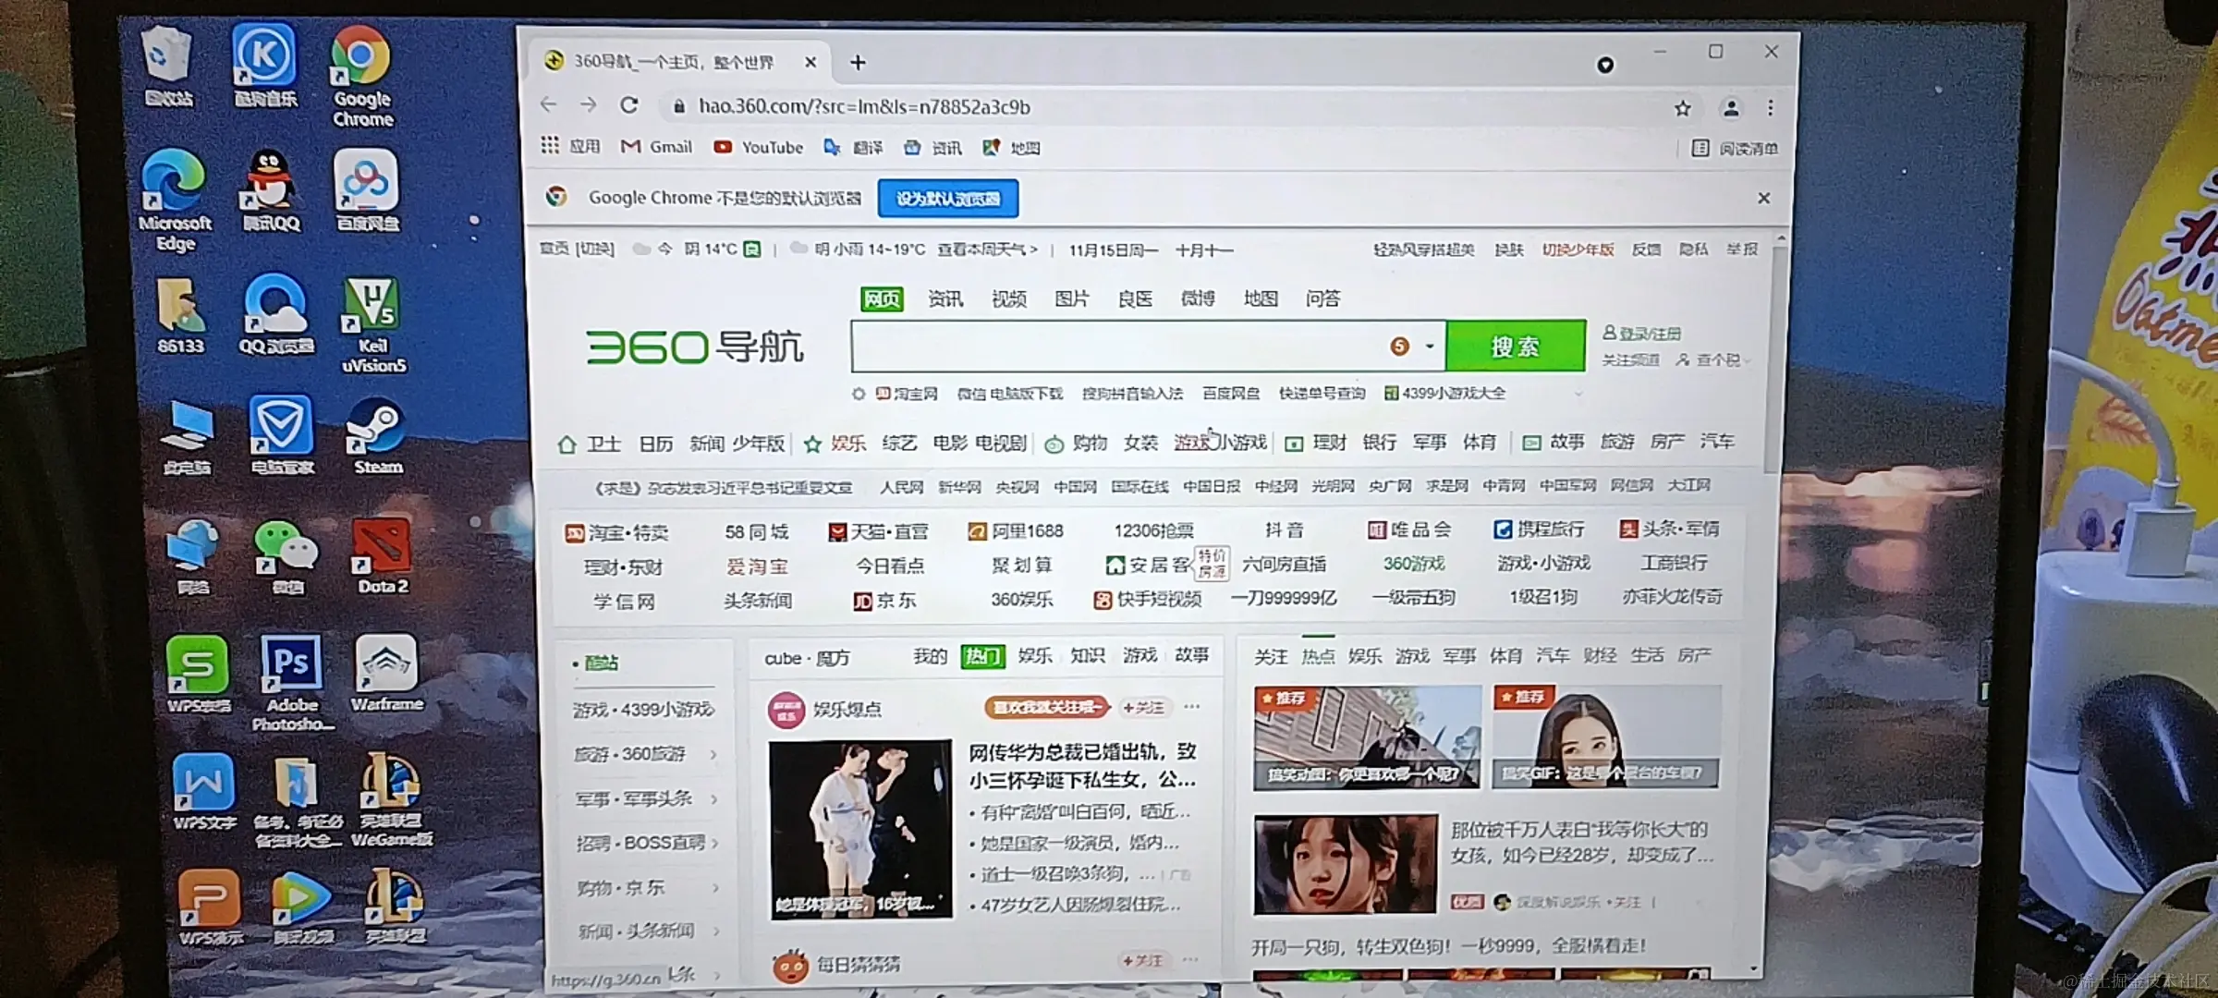Toggle the city [切换] switch link
Screen dimensions: 2218x998
(594, 249)
